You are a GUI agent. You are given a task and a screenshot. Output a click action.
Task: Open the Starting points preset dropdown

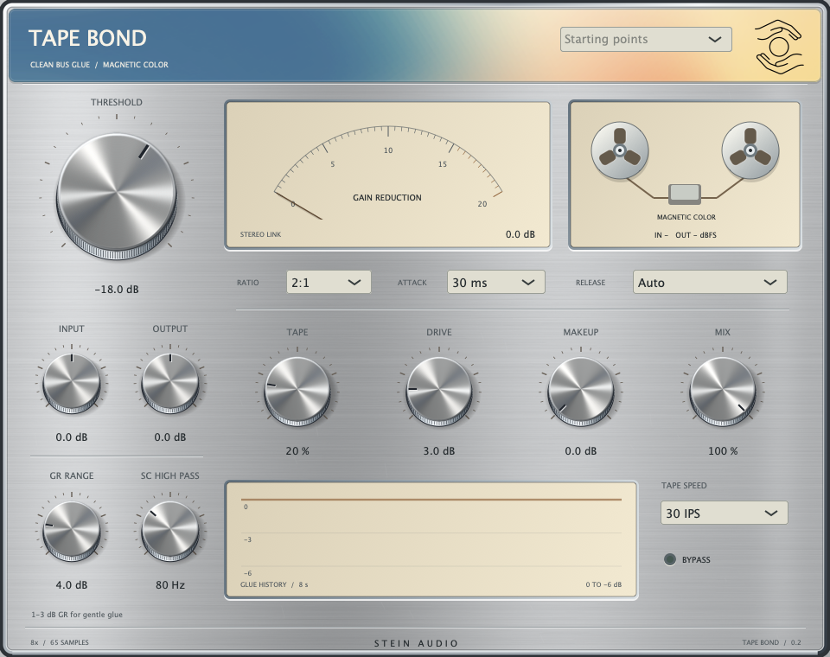(x=646, y=40)
